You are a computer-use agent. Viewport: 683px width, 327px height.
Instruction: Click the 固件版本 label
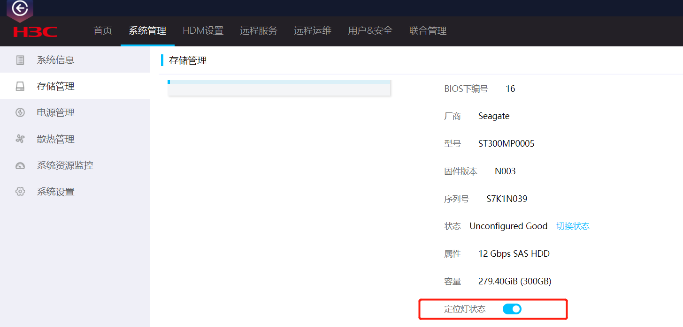pos(460,171)
